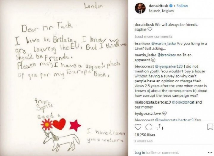Expand Load more comments

point(153,36)
